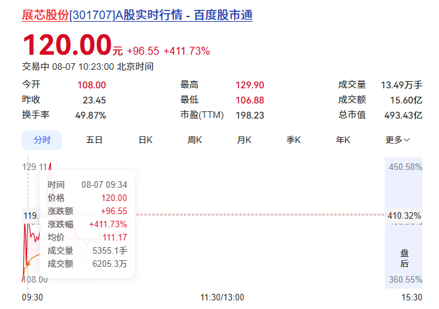Viewport: 439px width, 309px height.
Task: Click the 最高 value 129.90
Action: click(x=250, y=85)
